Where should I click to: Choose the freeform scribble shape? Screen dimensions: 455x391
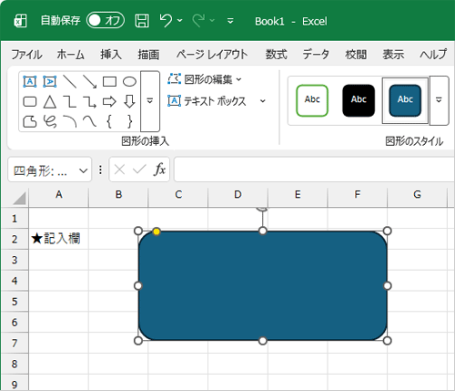tap(50, 121)
